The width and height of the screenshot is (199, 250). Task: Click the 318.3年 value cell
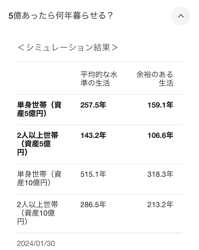coord(160,174)
